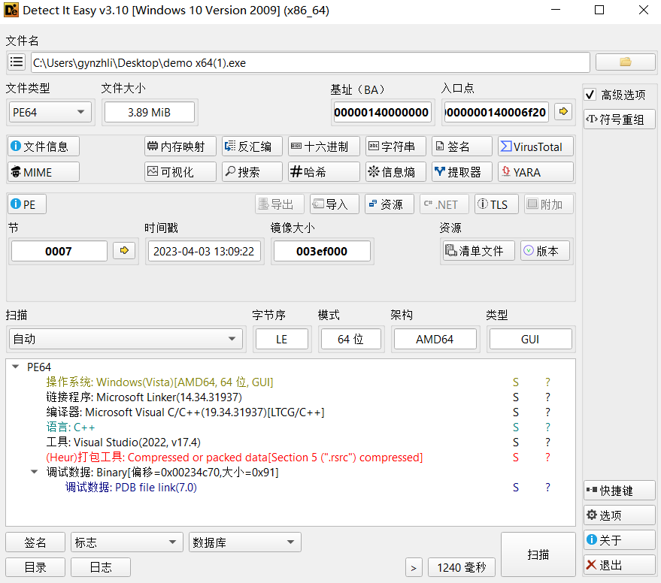The image size is (661, 583).
Task: Open 十六进制 hex viewer
Action: click(x=324, y=147)
